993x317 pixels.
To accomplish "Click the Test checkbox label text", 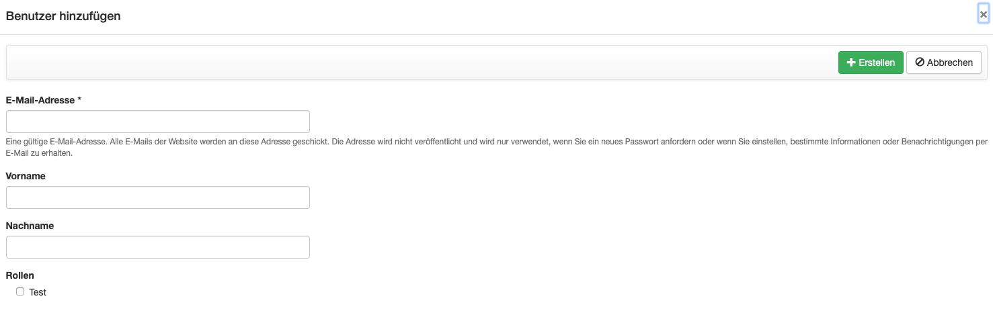I will pos(38,292).
